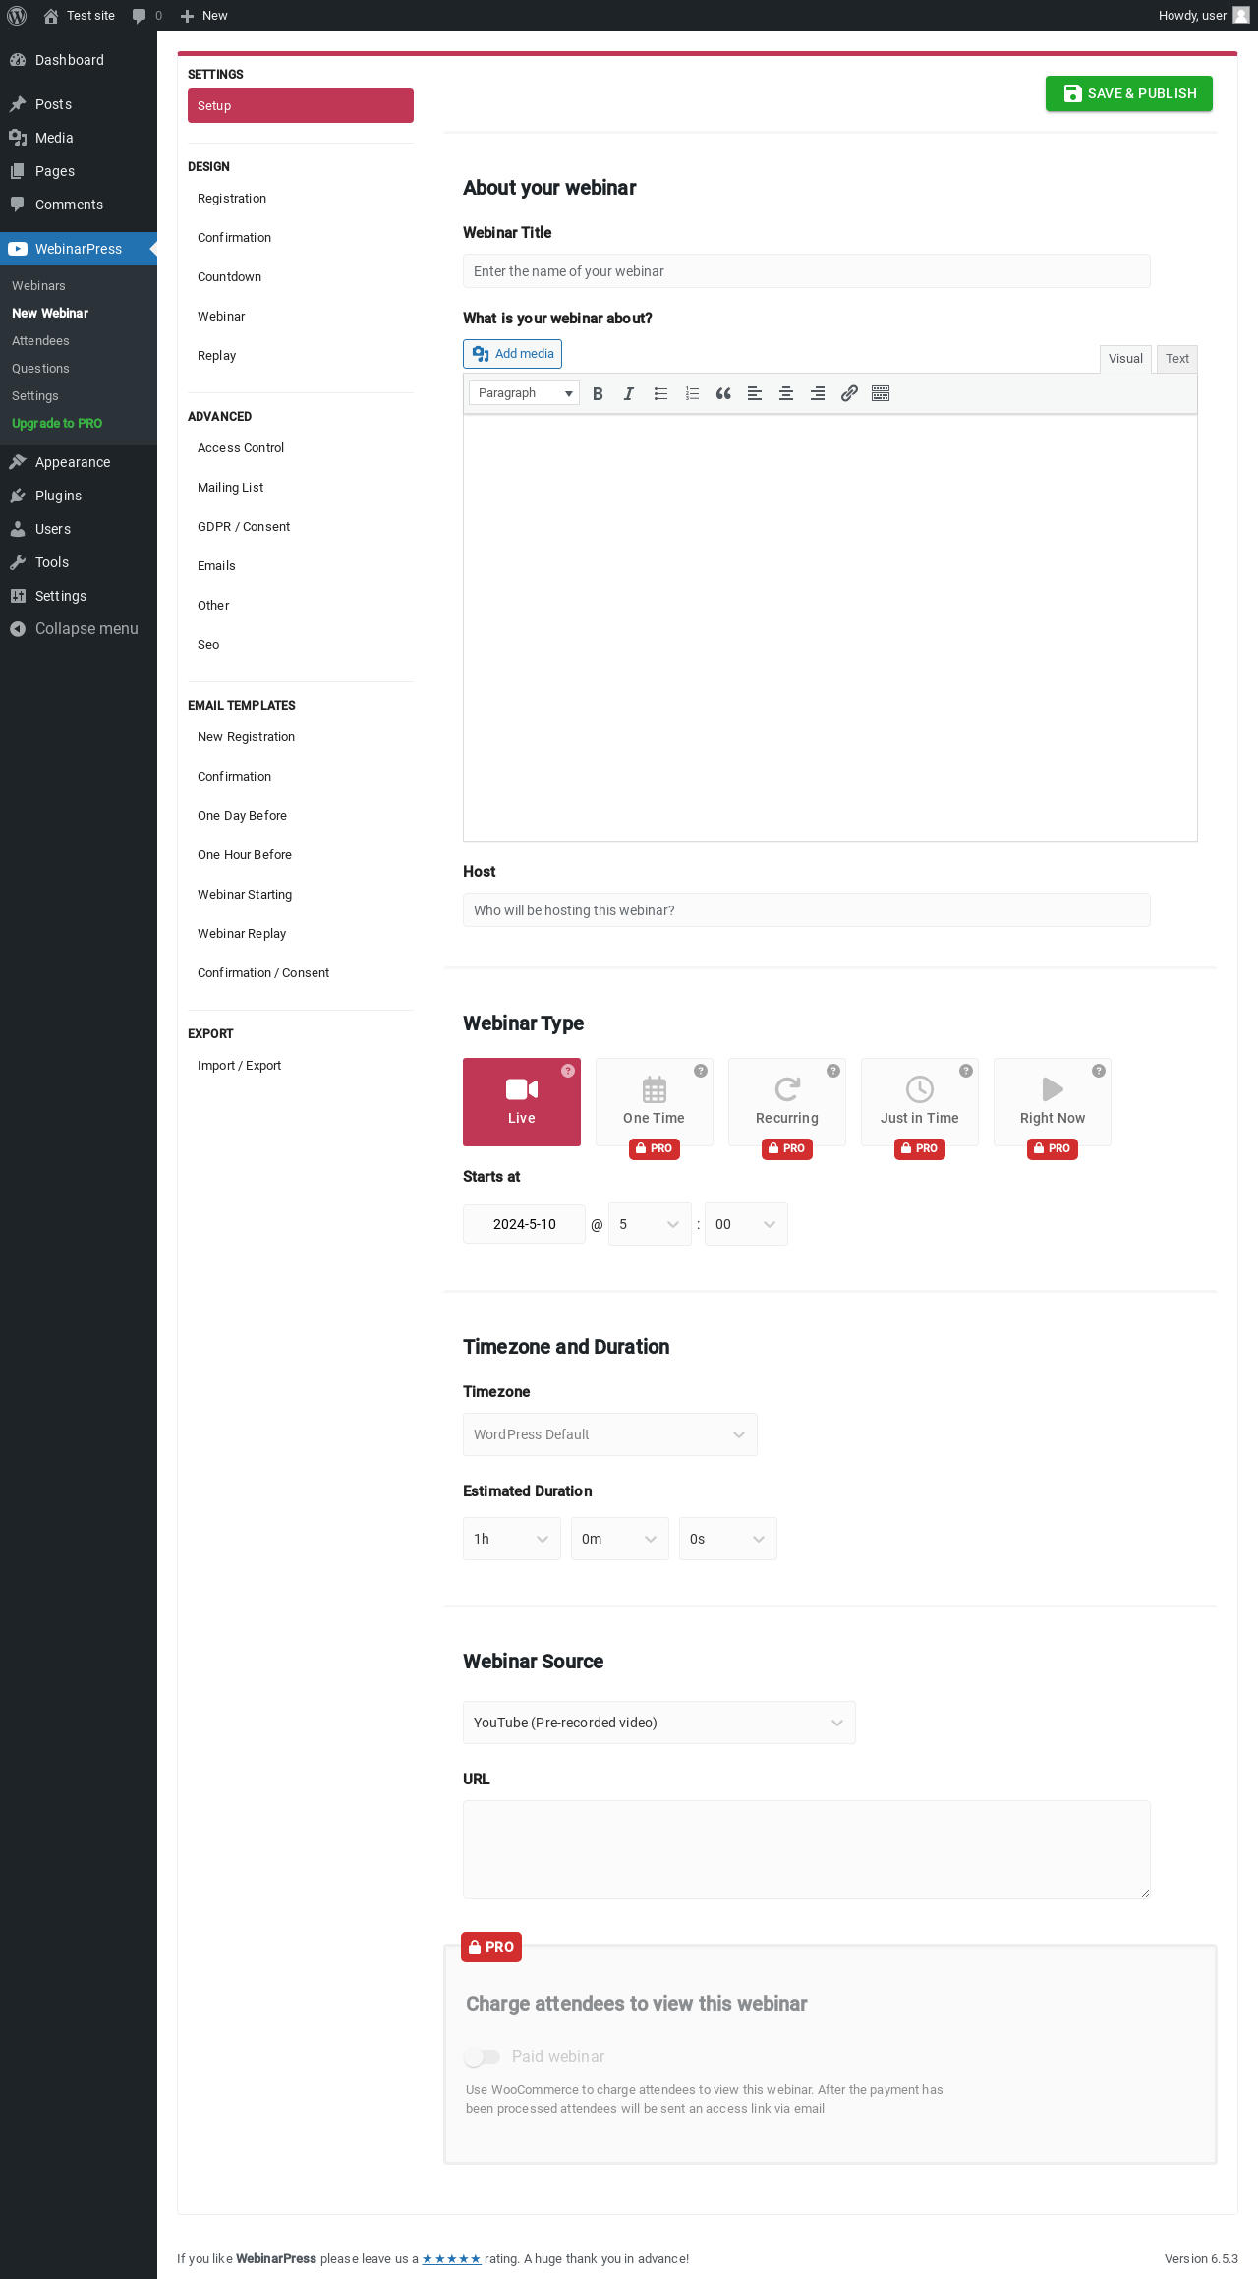Toggle bold formatting in editor toolbar
This screenshot has height=2279, width=1258.
598,393
